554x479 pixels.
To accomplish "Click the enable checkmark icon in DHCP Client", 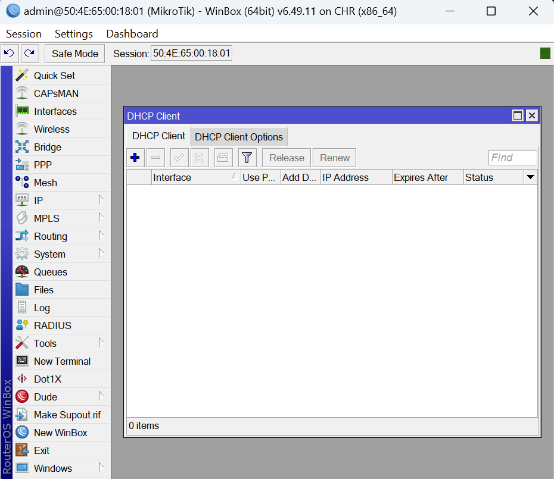I will click(179, 158).
